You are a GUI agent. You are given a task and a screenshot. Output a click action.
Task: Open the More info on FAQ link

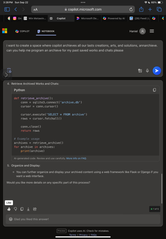pyautogui.click(x=76, y=158)
